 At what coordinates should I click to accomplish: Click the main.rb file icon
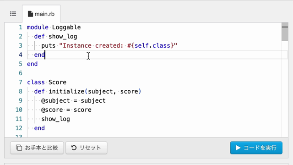coord(30,14)
